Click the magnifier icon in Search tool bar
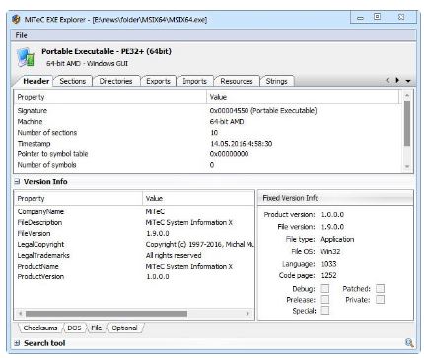424x358 pixels. point(409,343)
